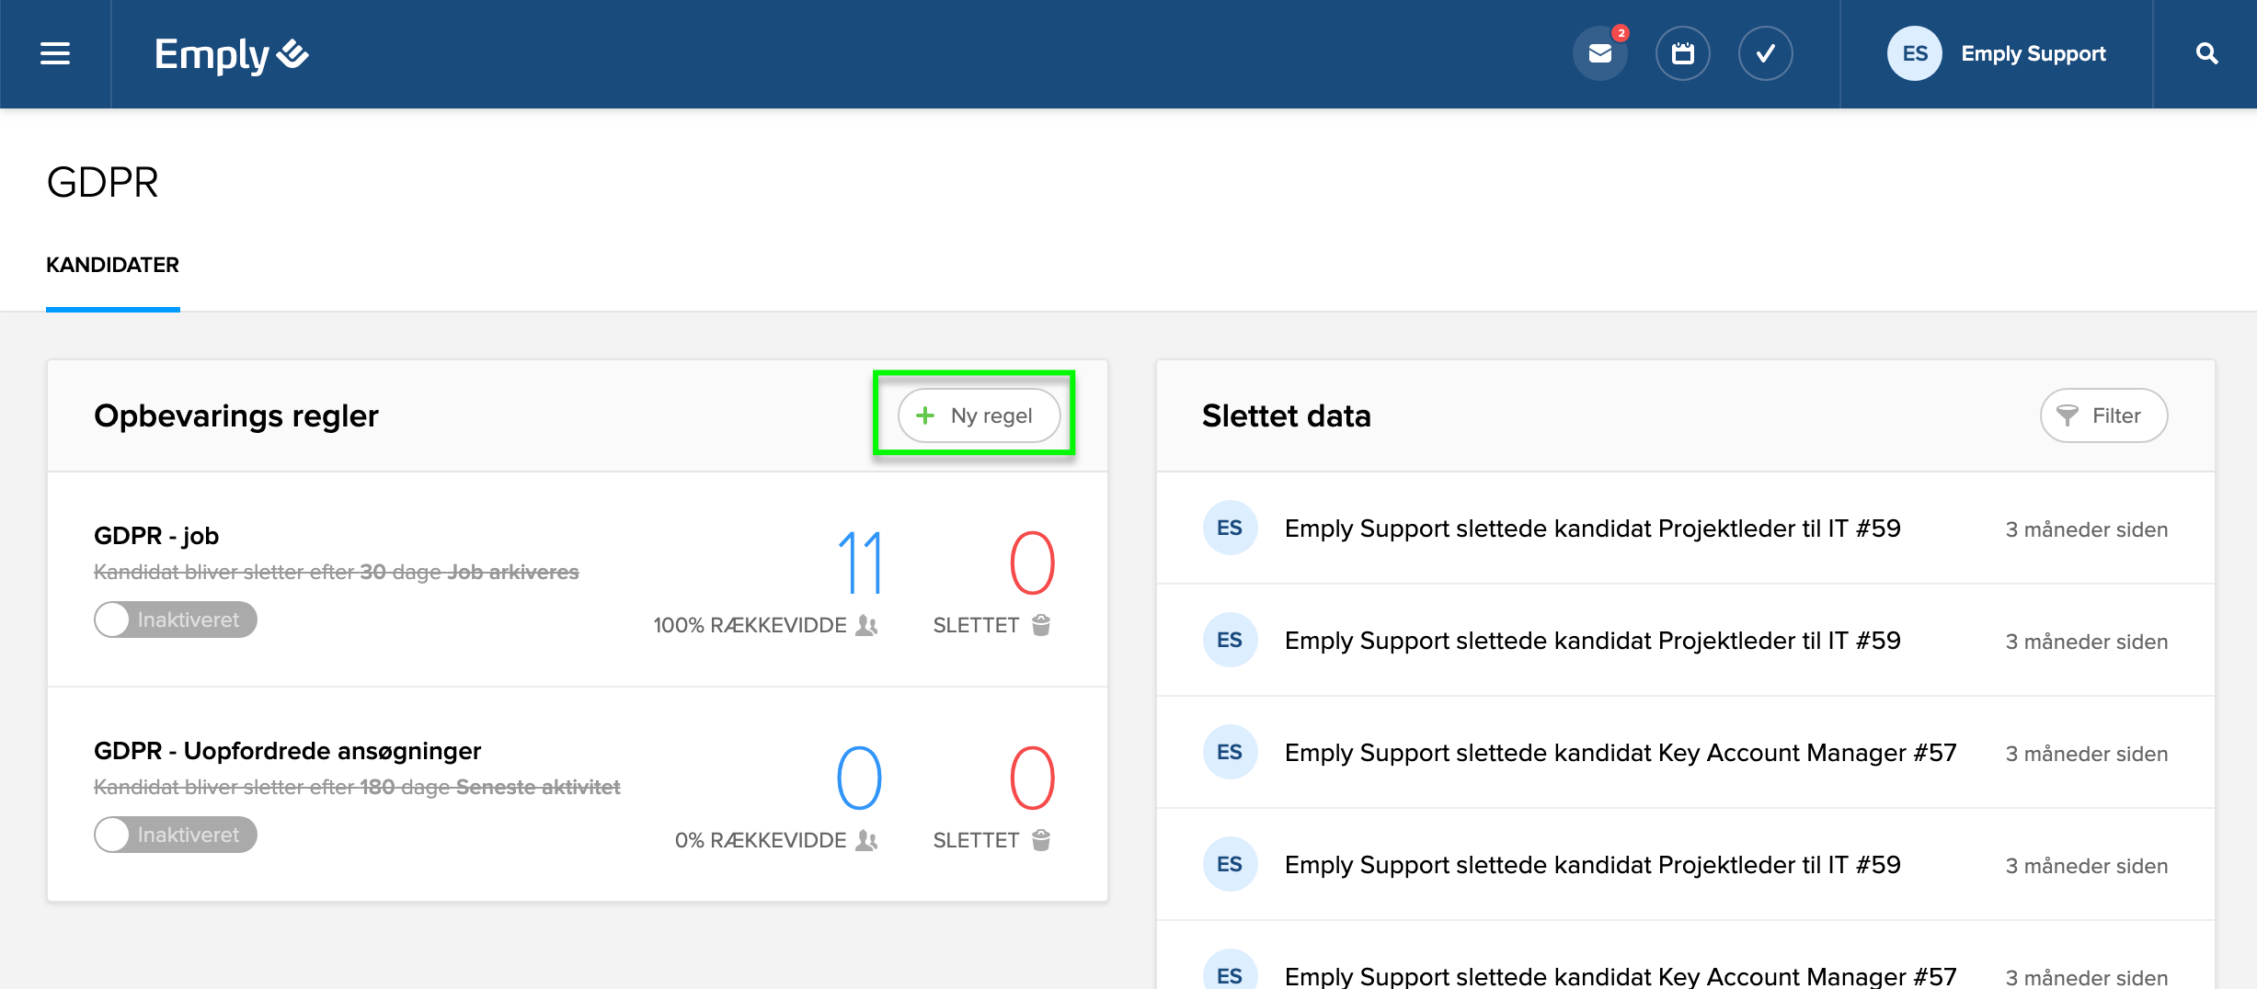Click the Emply logo
Image resolution: width=2257 pixels, height=989 pixels.
231,54
